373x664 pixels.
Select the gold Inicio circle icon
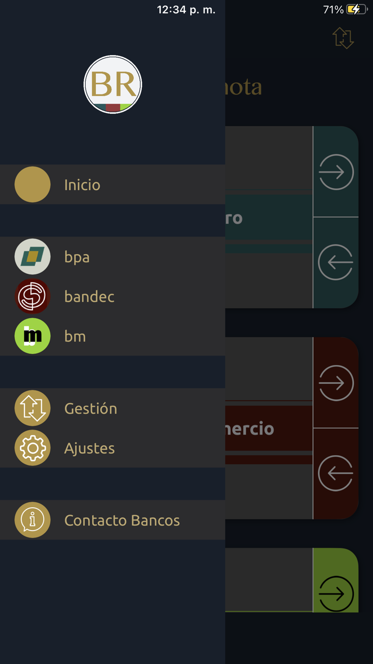(32, 184)
